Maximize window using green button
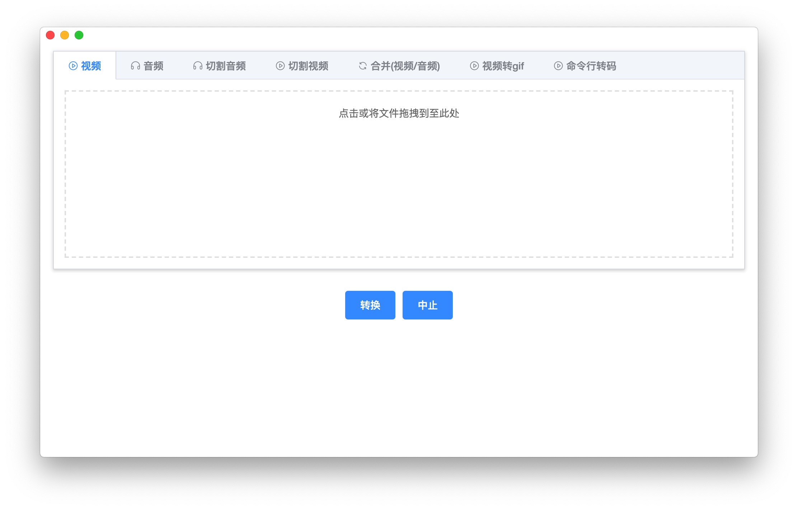 point(79,35)
